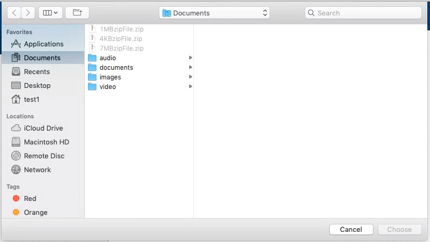This screenshot has width=430, height=242.
Task: Click the 7MBzipFile.zip file icon
Action: click(92, 48)
